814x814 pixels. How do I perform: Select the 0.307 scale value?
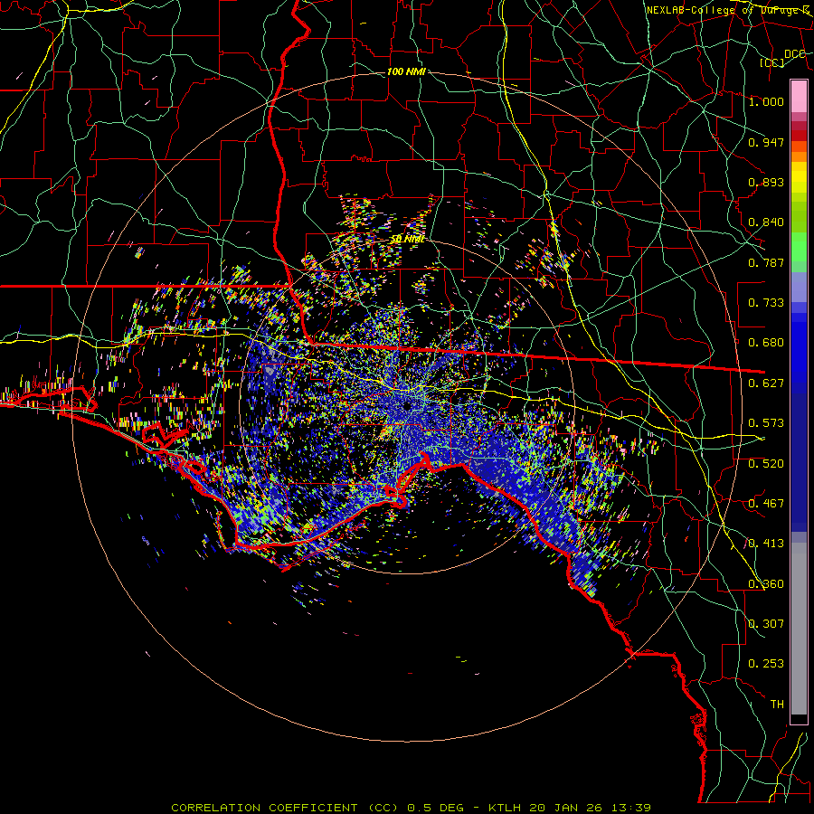point(766,624)
